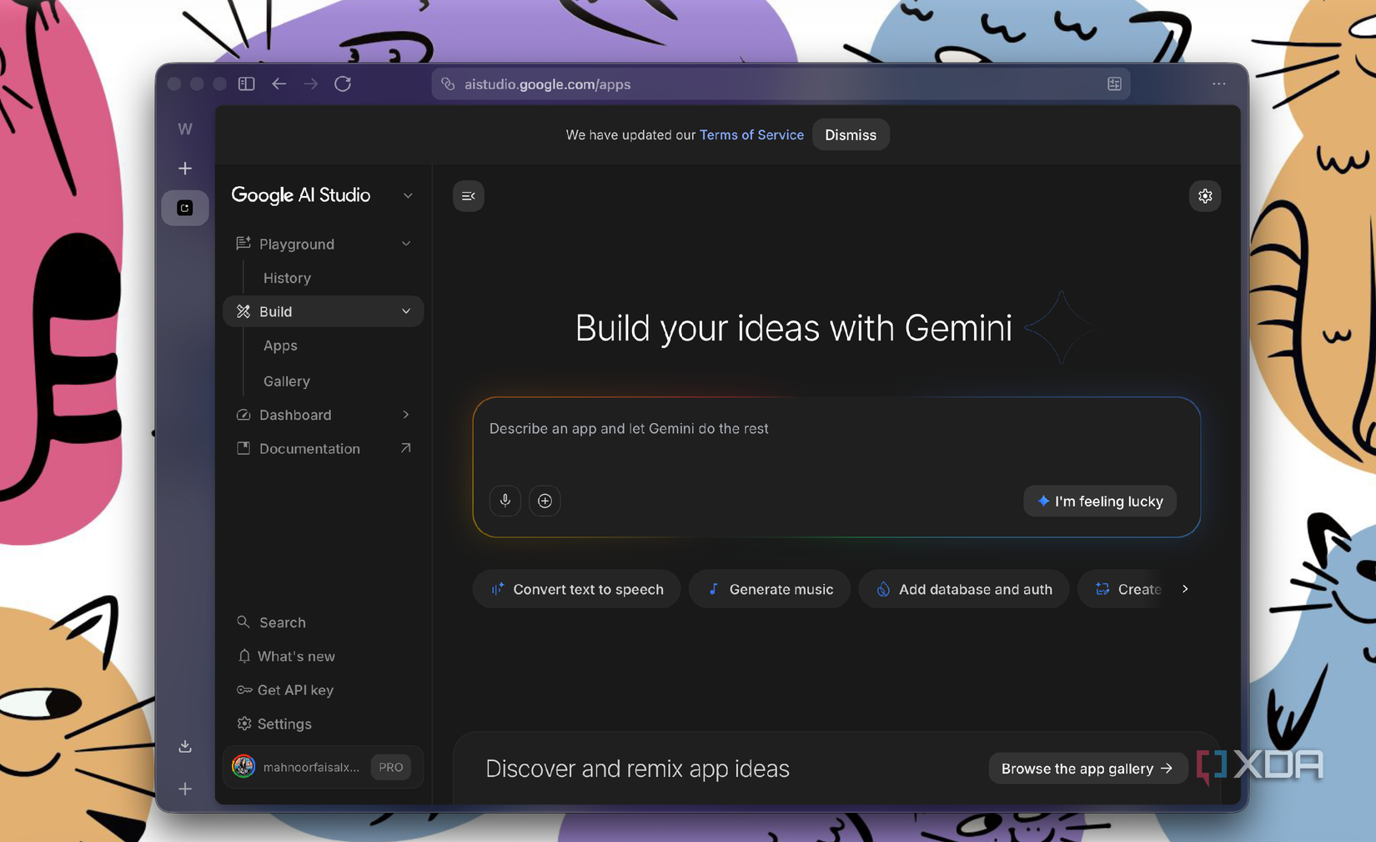Viewport: 1376px width, 842px height.
Task: Reload the page with the refresh icon
Action: (343, 83)
